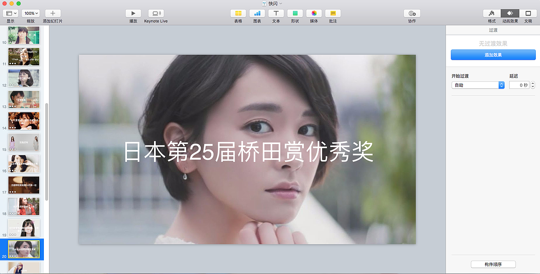The height and width of the screenshot is (274, 540).
Task: Switch to the 格式 inspector
Action: click(x=492, y=13)
